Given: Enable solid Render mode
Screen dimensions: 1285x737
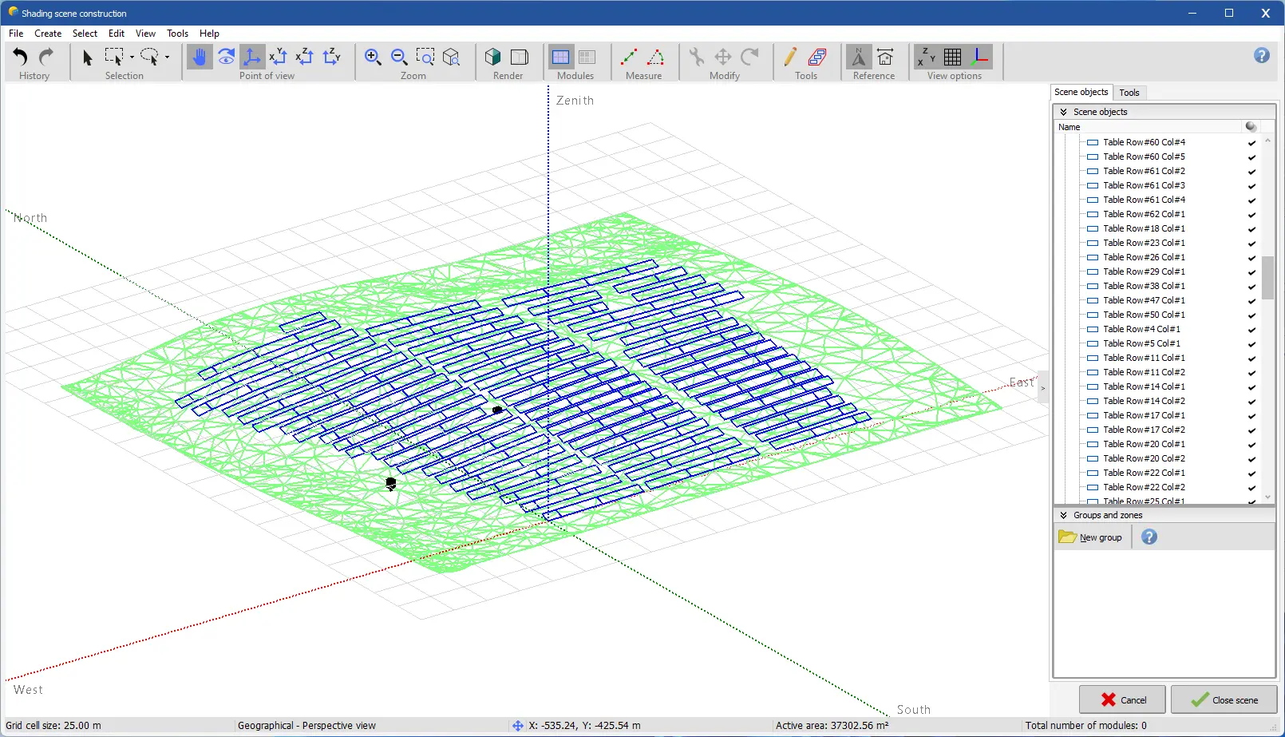Looking at the screenshot, I should pos(493,57).
